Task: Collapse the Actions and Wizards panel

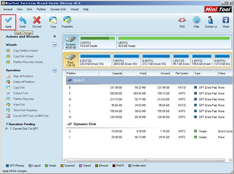Action: (x=55, y=36)
